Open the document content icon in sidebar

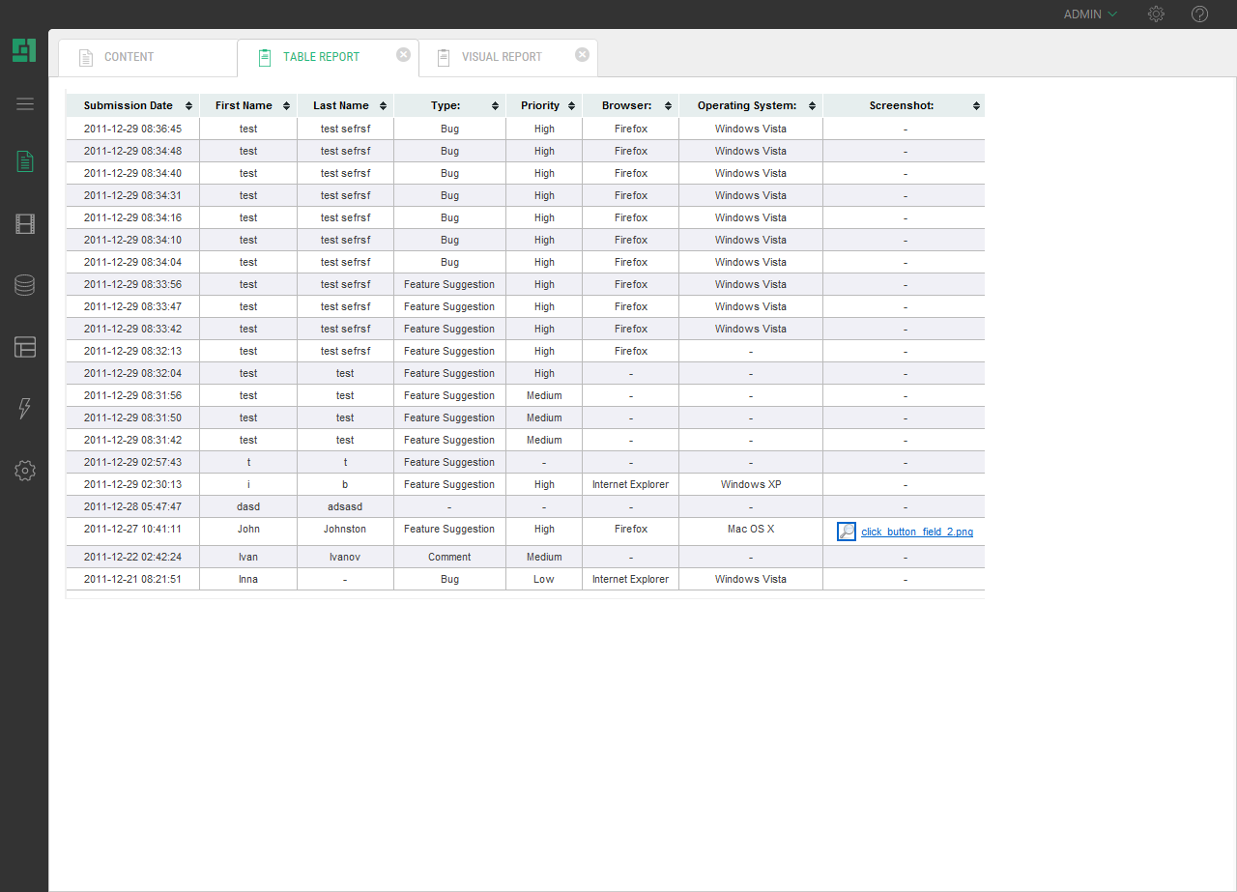(x=25, y=161)
